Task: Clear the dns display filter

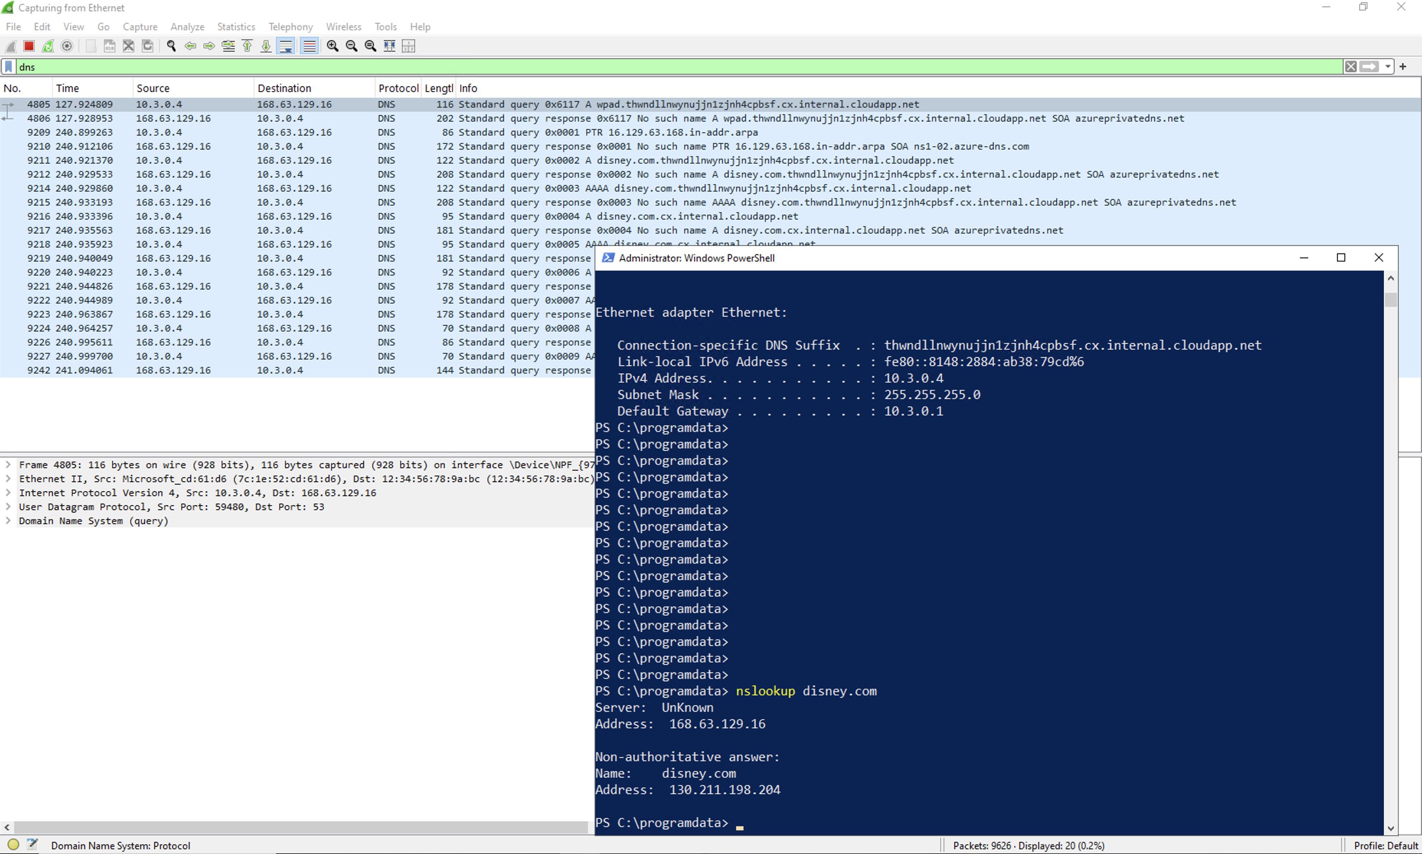Action: coord(1351,67)
